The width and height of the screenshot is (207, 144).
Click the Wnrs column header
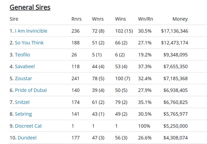98,19
